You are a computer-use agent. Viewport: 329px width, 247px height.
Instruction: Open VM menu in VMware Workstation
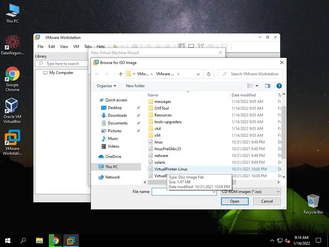pos(76,47)
